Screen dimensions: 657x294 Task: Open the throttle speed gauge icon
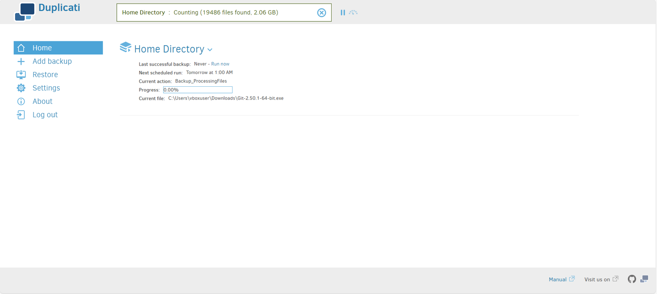353,13
